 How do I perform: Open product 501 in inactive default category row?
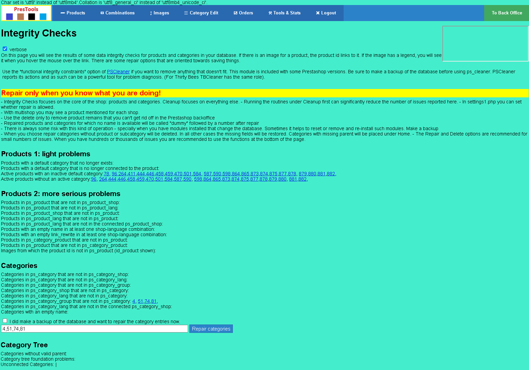coord(188,174)
